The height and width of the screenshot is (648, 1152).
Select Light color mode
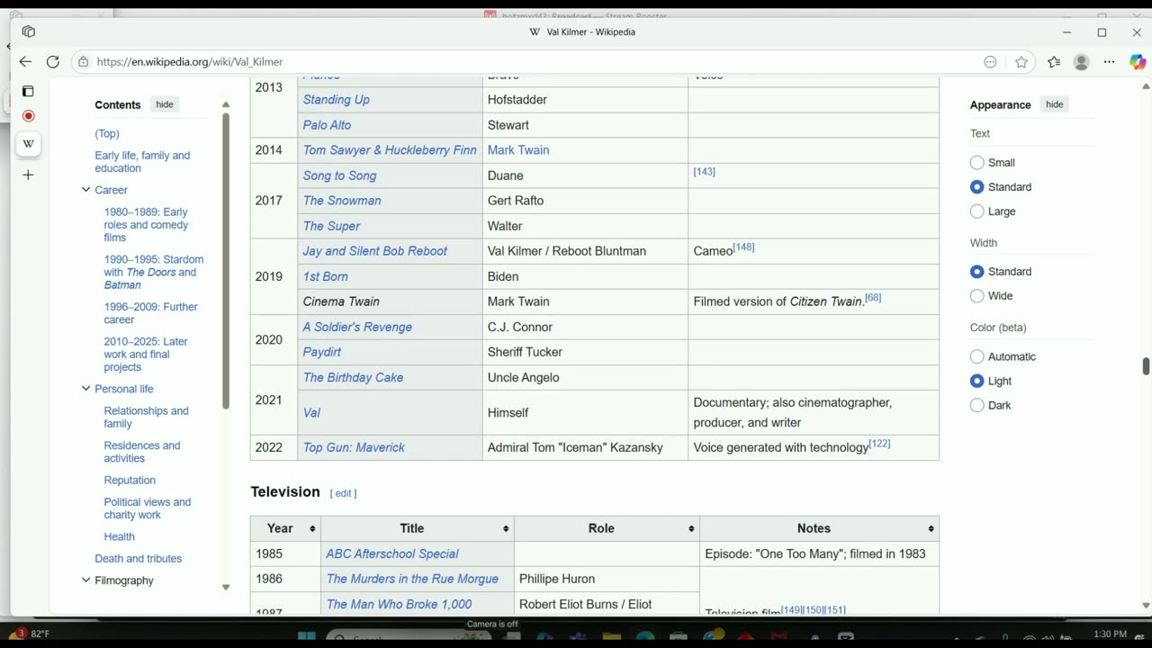977,382
